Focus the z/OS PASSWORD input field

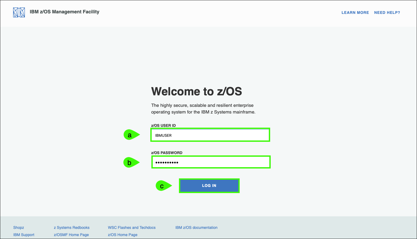click(211, 162)
